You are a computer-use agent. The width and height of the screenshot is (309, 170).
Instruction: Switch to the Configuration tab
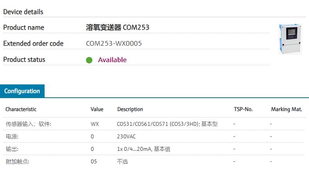tap(22, 91)
